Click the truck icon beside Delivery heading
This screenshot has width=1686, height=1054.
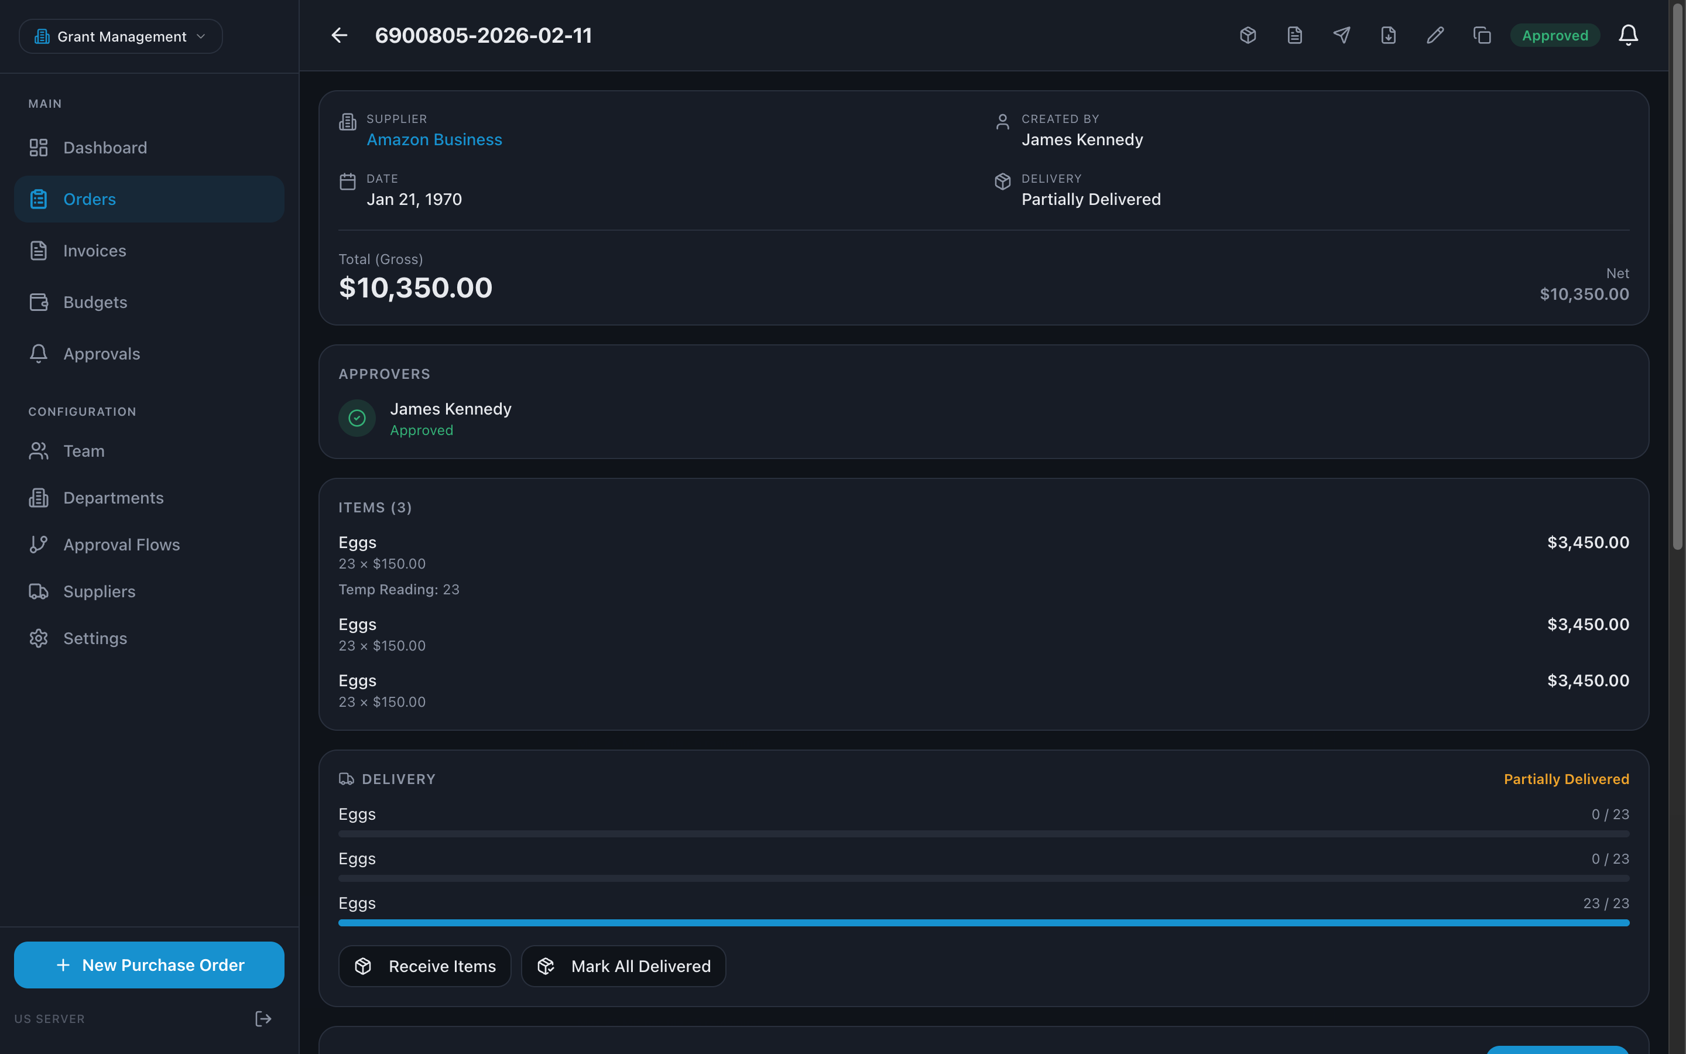pyautogui.click(x=346, y=779)
